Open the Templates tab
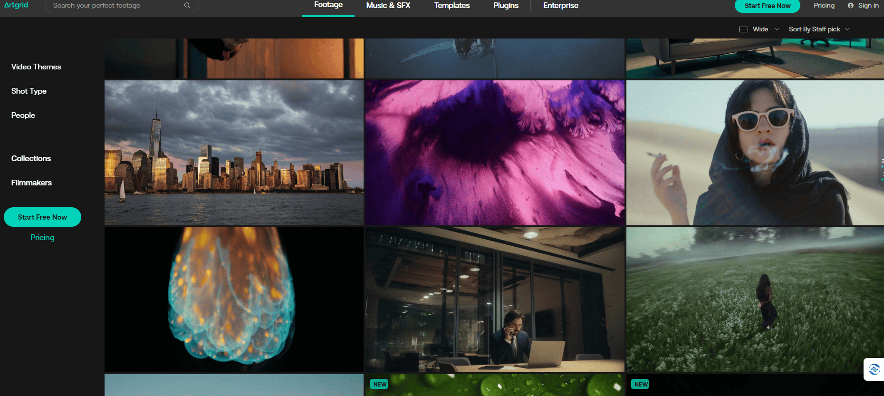This screenshot has height=396, width=884. [x=452, y=6]
